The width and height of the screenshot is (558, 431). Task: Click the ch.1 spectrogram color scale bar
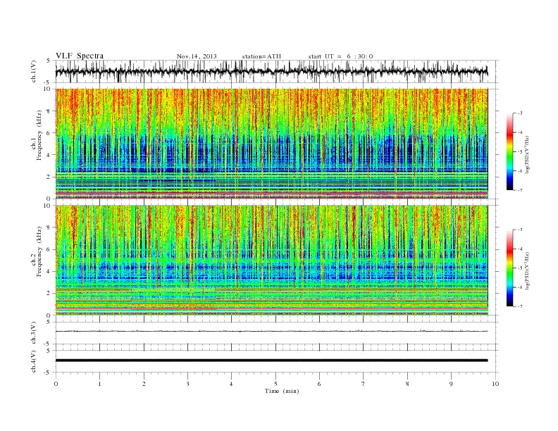(x=509, y=151)
